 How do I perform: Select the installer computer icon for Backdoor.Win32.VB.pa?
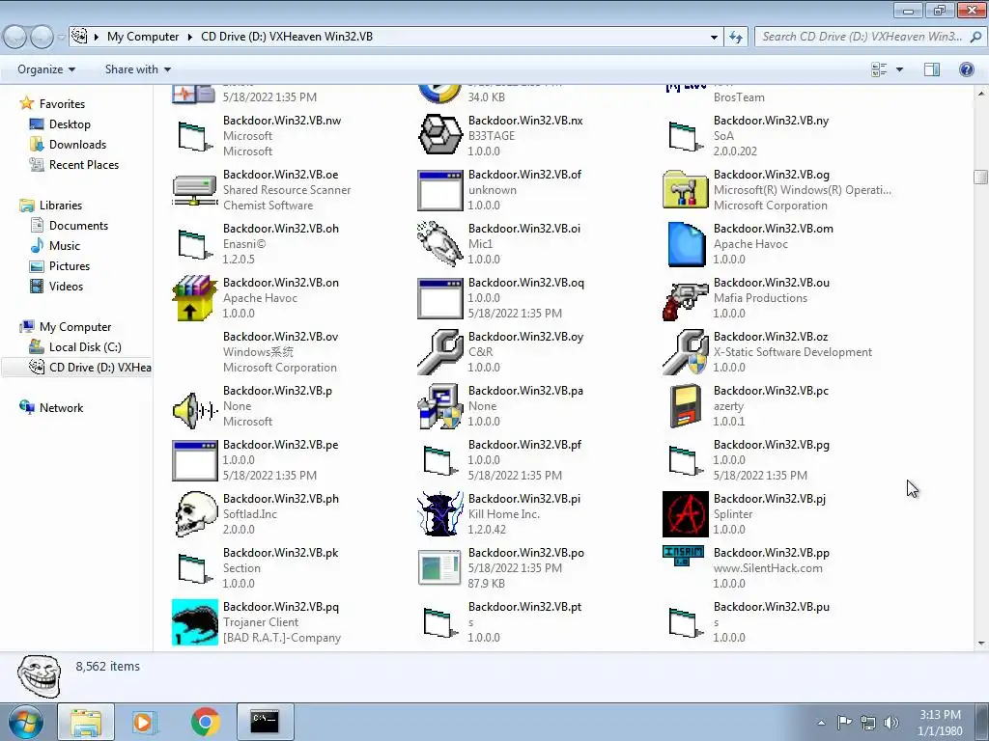pos(440,406)
